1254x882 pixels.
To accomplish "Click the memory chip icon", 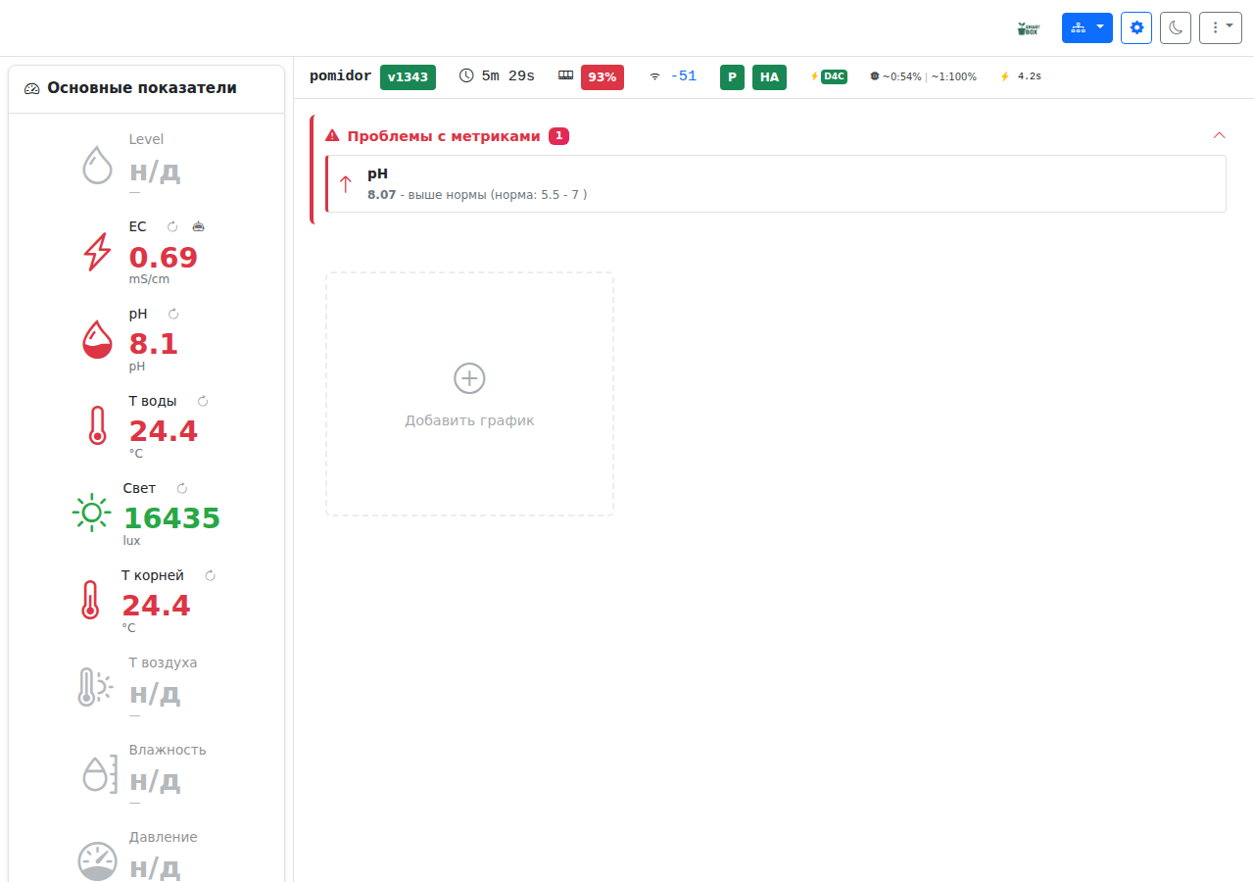I will (x=565, y=75).
